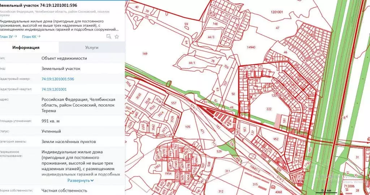Click parcel 315 on the map
Image resolution: width=370 pixels, height=195 pixels.
255,185
